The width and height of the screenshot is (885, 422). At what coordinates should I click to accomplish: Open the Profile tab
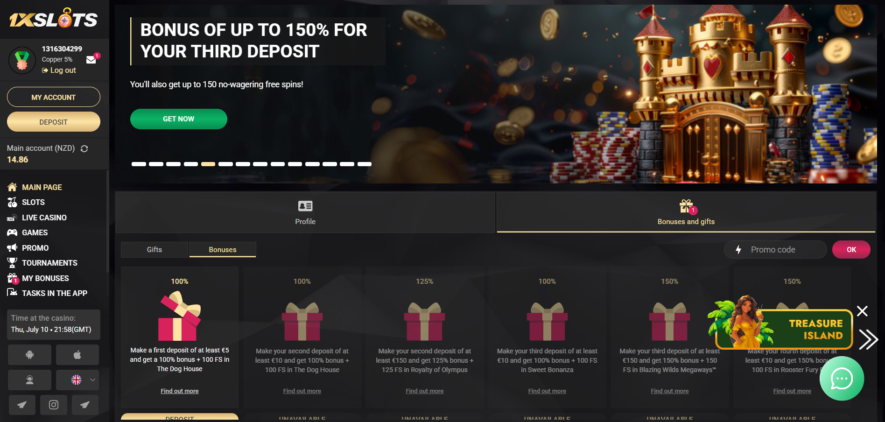[x=305, y=212]
